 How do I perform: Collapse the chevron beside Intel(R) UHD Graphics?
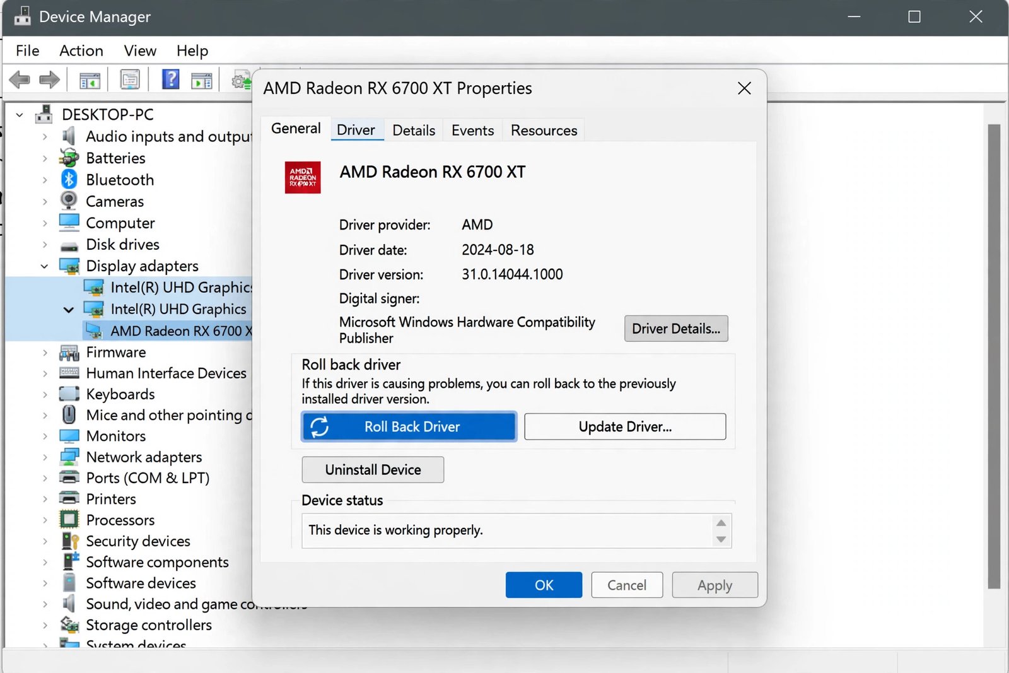coord(69,310)
